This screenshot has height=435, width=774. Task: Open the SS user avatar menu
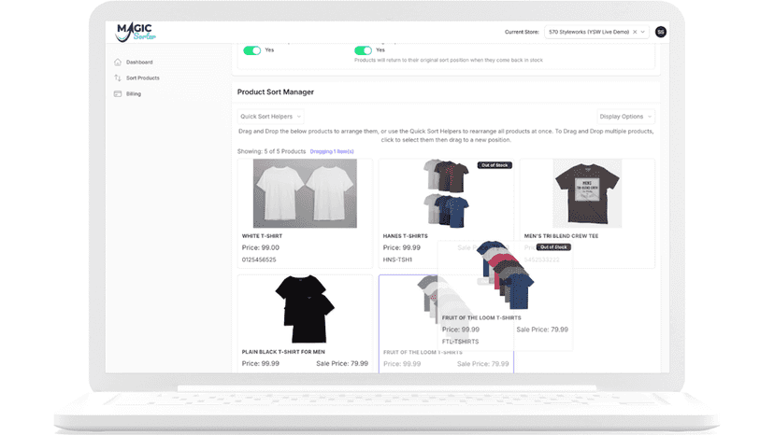(661, 32)
